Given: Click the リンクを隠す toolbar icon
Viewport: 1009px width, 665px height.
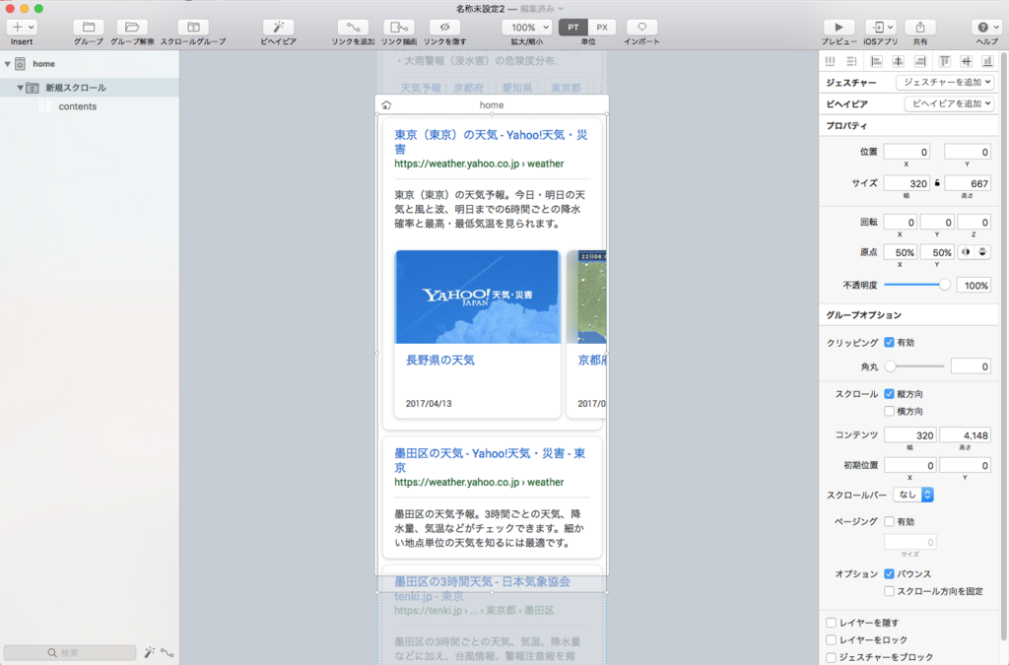Looking at the screenshot, I should 444,27.
